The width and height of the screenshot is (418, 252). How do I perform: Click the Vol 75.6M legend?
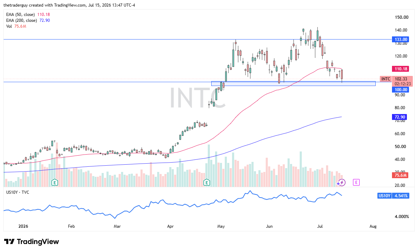coord(16,26)
